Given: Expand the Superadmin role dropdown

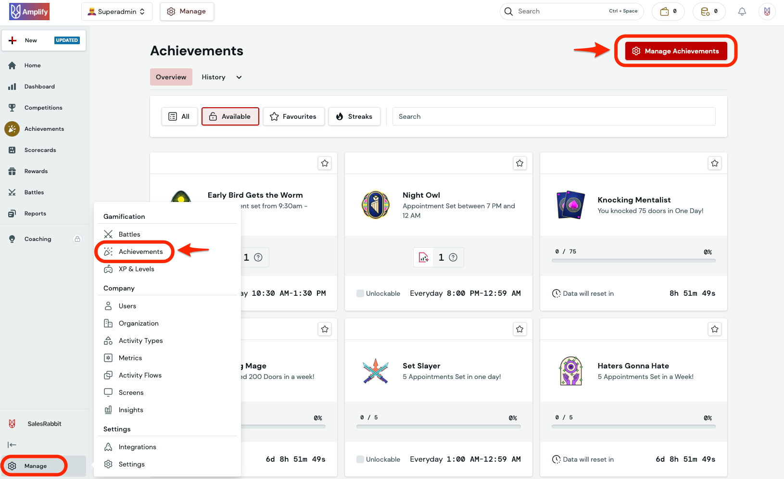Looking at the screenshot, I should 117,11.
